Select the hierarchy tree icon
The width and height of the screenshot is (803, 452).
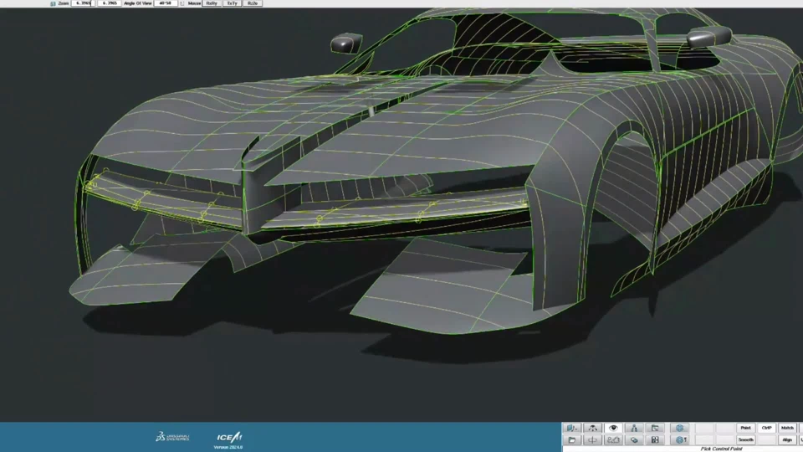[593, 428]
